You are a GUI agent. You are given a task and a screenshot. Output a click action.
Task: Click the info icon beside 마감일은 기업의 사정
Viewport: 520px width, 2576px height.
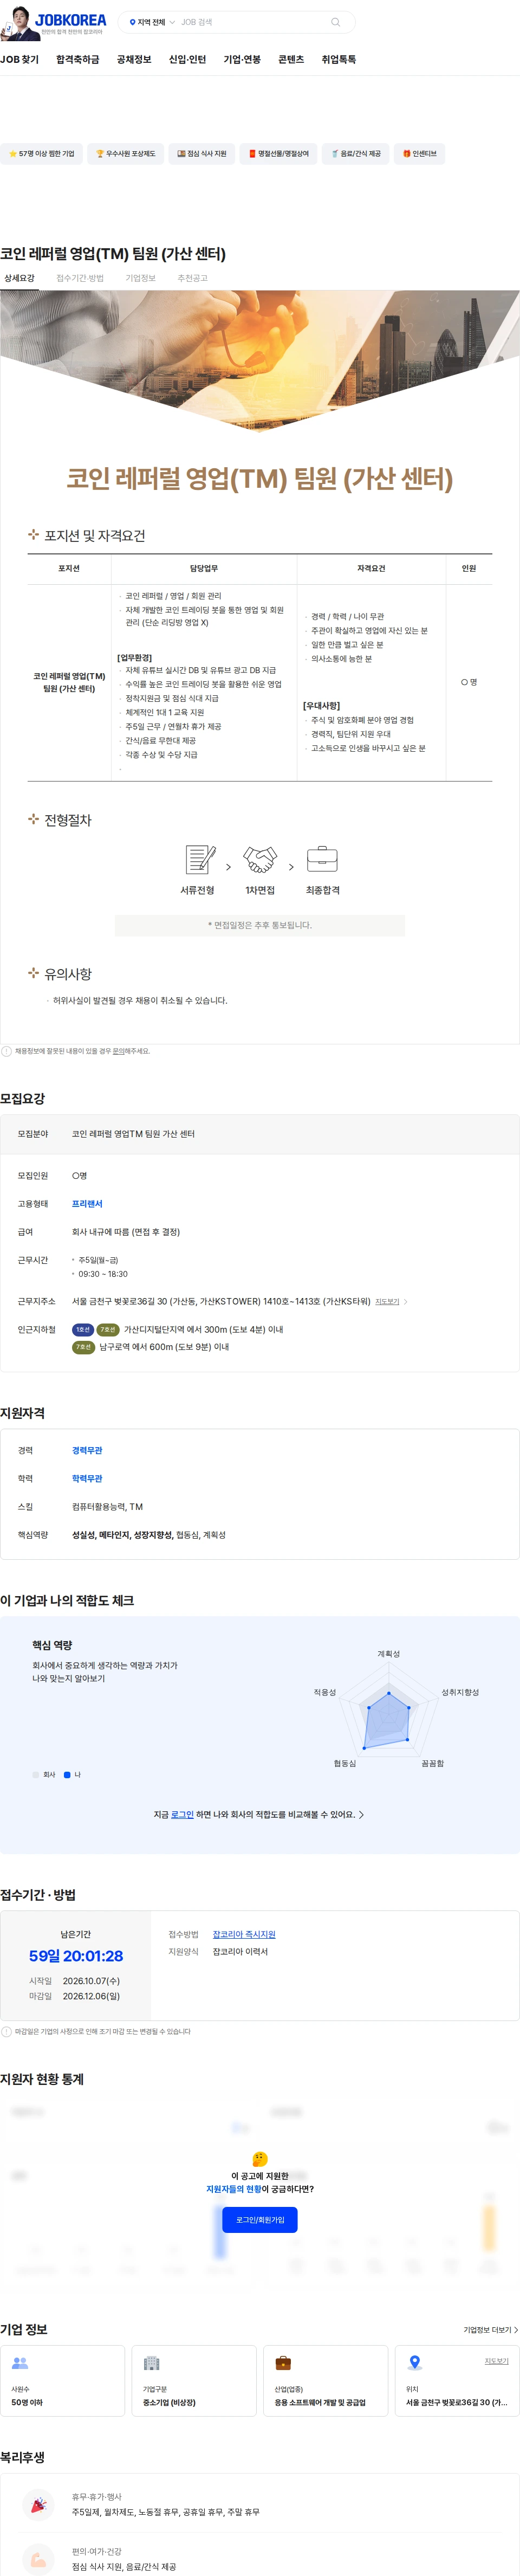(7, 2031)
